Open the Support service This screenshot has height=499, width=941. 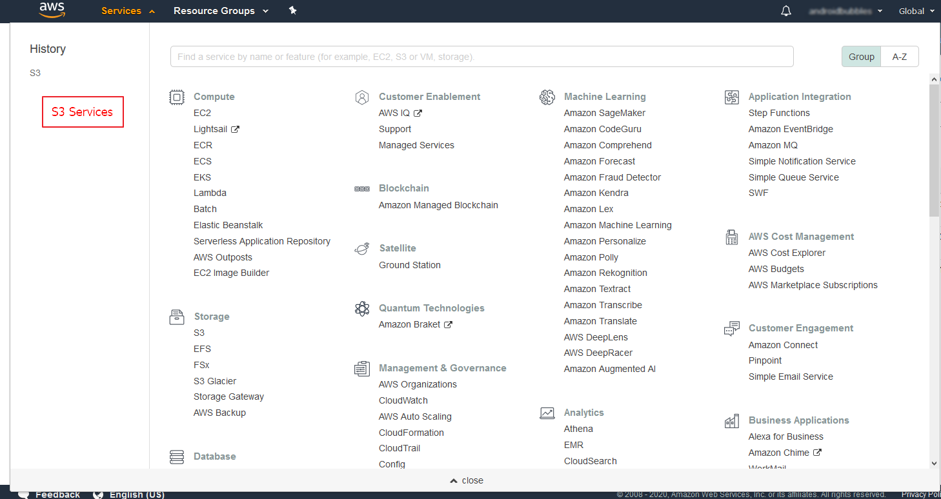coord(395,129)
